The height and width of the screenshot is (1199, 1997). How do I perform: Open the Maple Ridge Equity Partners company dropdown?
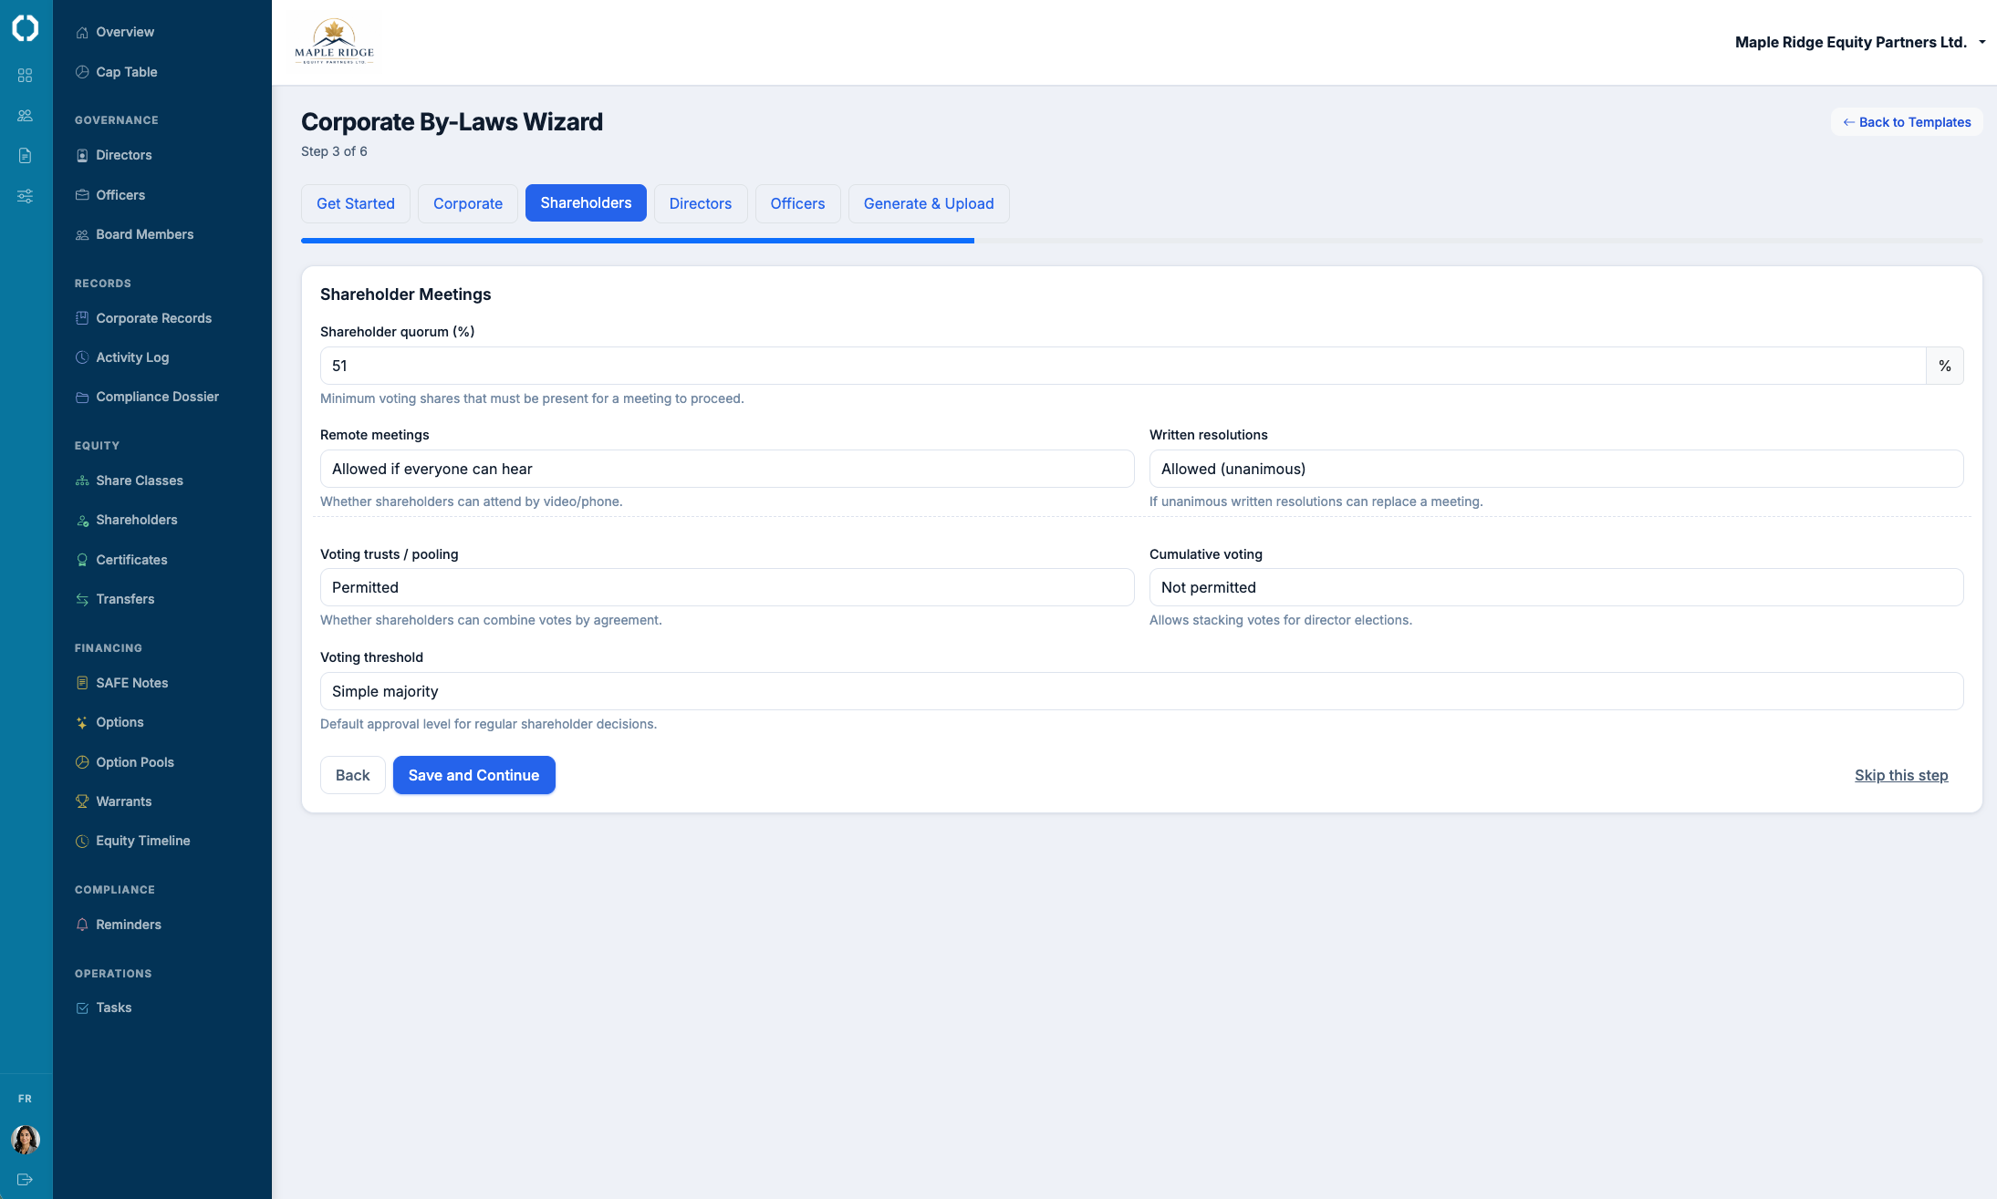[1860, 42]
